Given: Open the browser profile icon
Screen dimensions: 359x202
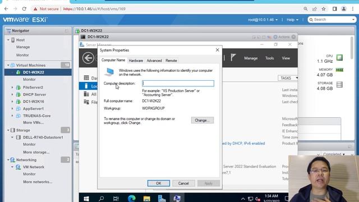Looking at the screenshot, I should point(344,9).
